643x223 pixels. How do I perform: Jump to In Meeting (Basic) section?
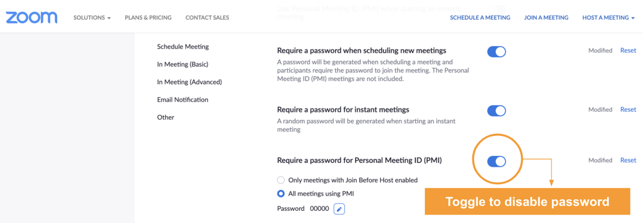click(183, 64)
